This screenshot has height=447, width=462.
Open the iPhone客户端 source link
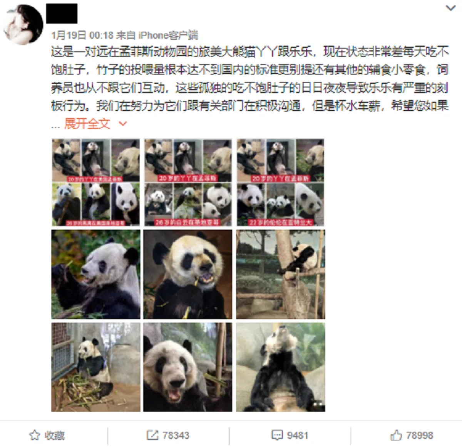(x=168, y=35)
